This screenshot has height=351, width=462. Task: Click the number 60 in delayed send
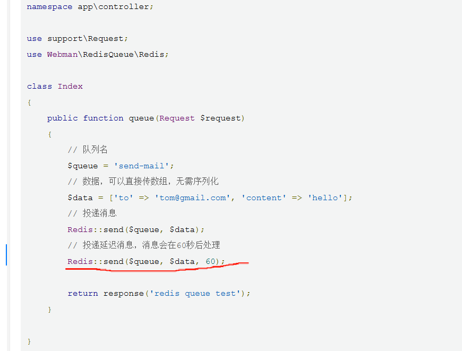click(210, 261)
